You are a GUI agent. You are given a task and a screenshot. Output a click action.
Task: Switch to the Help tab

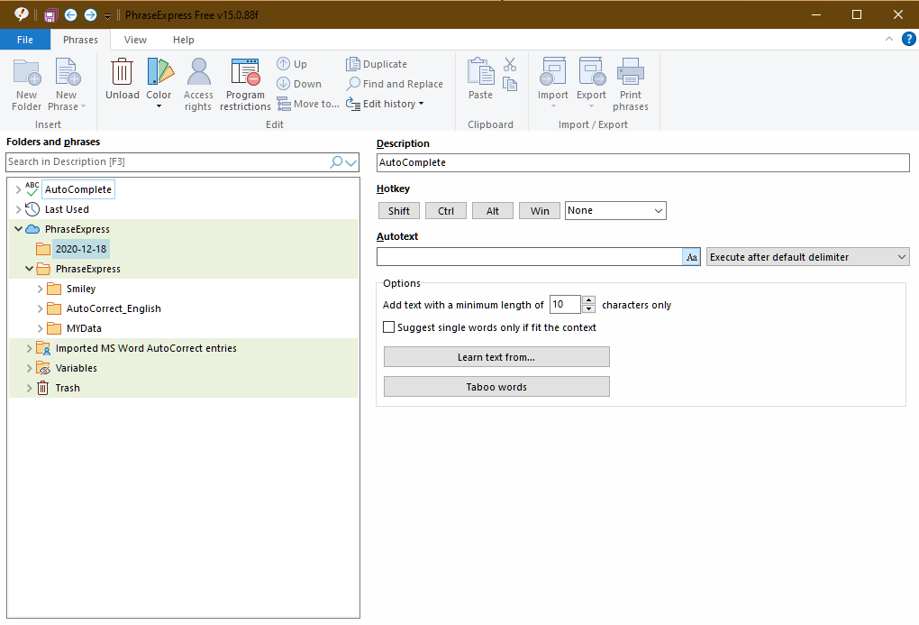(x=184, y=40)
